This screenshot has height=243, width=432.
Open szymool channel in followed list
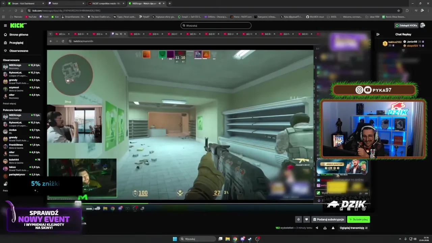(x=22, y=88)
